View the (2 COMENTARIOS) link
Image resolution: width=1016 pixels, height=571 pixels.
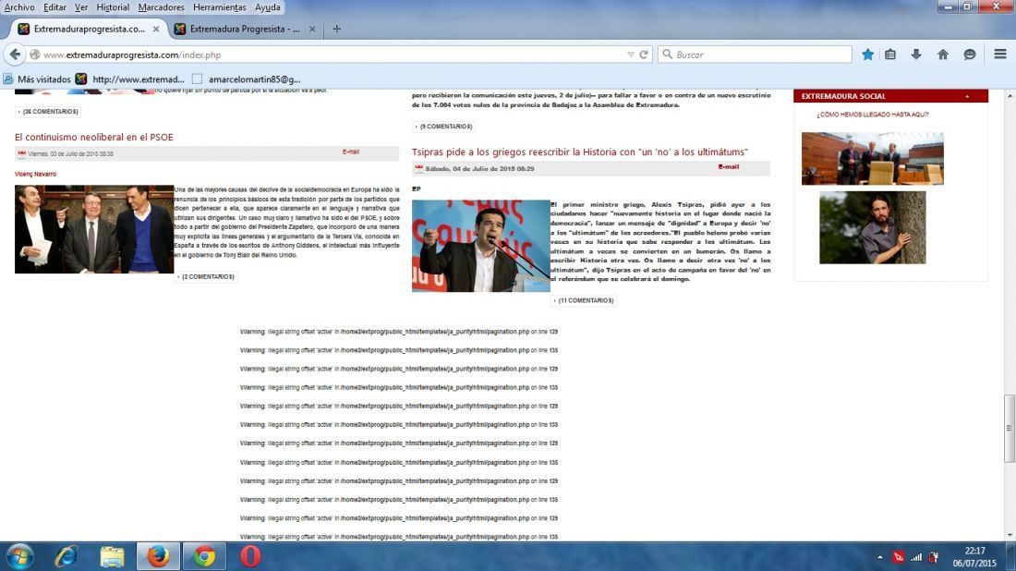[207, 277]
